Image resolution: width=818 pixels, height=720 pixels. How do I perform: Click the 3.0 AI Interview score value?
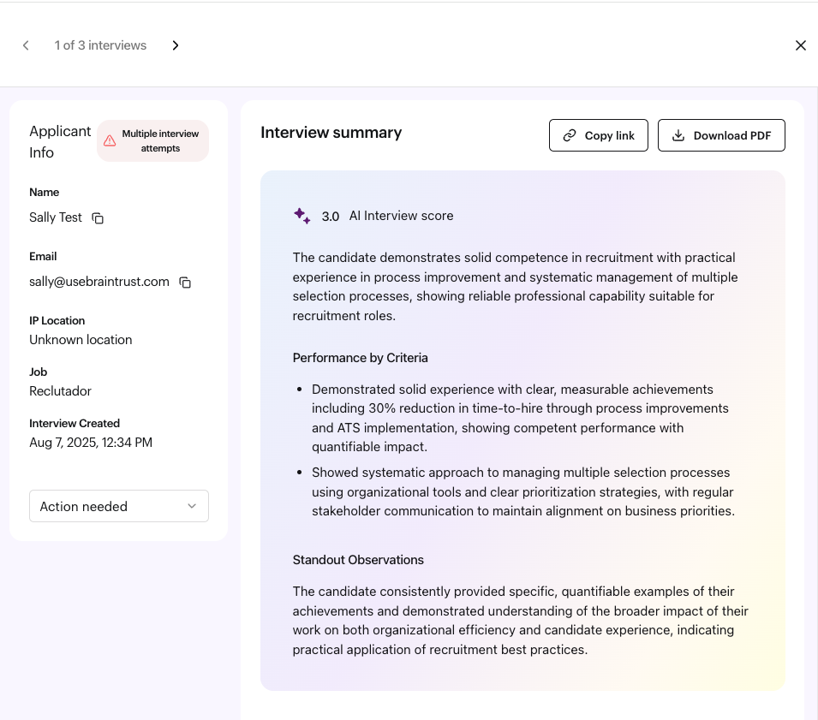pyautogui.click(x=330, y=217)
